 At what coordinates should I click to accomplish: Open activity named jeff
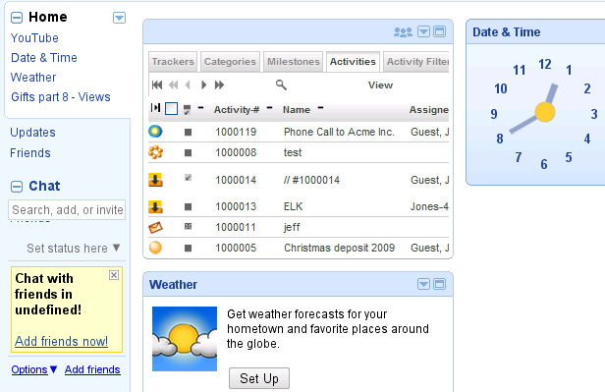pyautogui.click(x=292, y=227)
